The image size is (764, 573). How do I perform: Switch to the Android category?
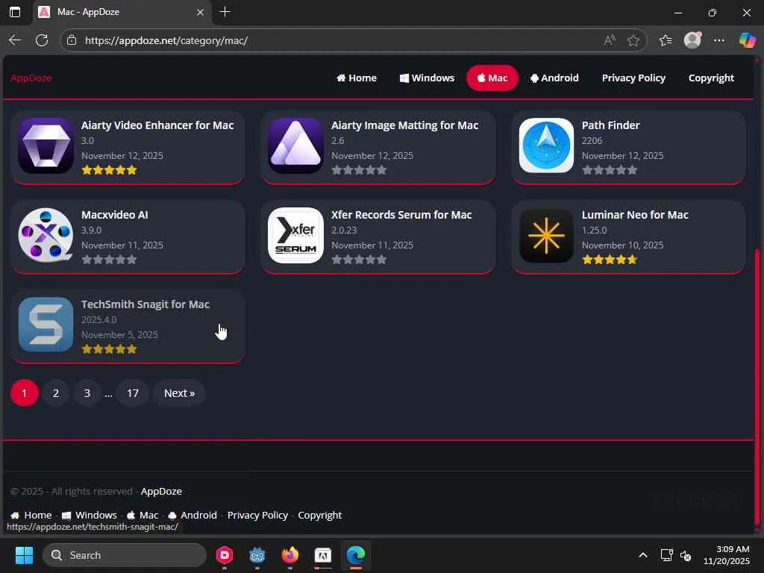554,78
